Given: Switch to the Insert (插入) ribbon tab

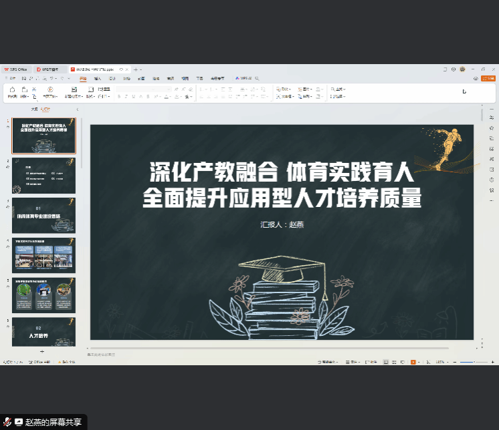Looking at the screenshot, I should pyautogui.click(x=98, y=78).
